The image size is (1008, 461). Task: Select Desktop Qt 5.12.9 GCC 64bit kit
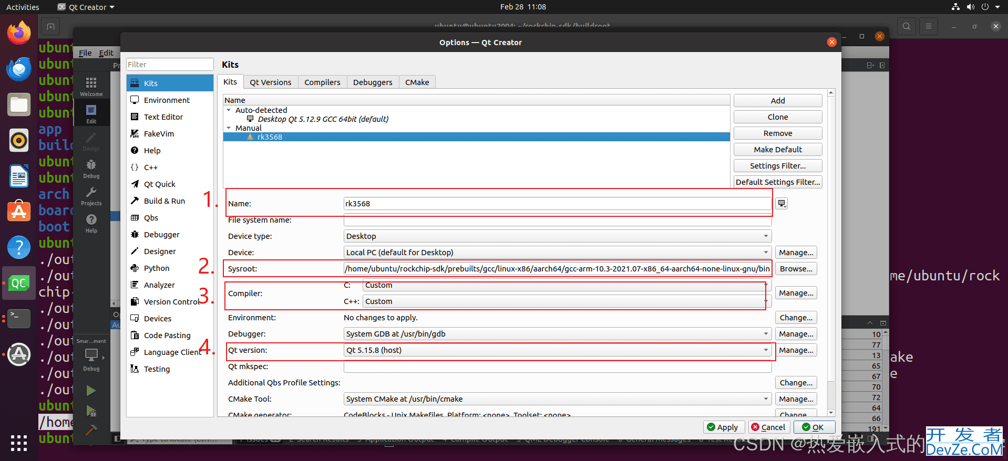[323, 119]
